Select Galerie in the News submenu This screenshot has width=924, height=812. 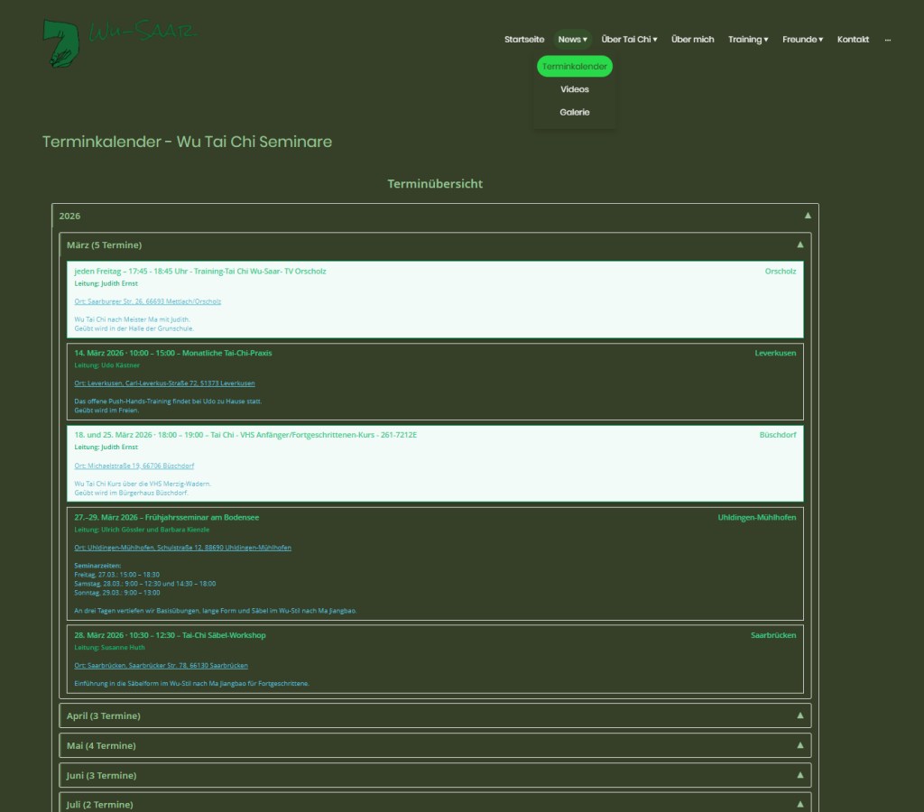point(575,113)
